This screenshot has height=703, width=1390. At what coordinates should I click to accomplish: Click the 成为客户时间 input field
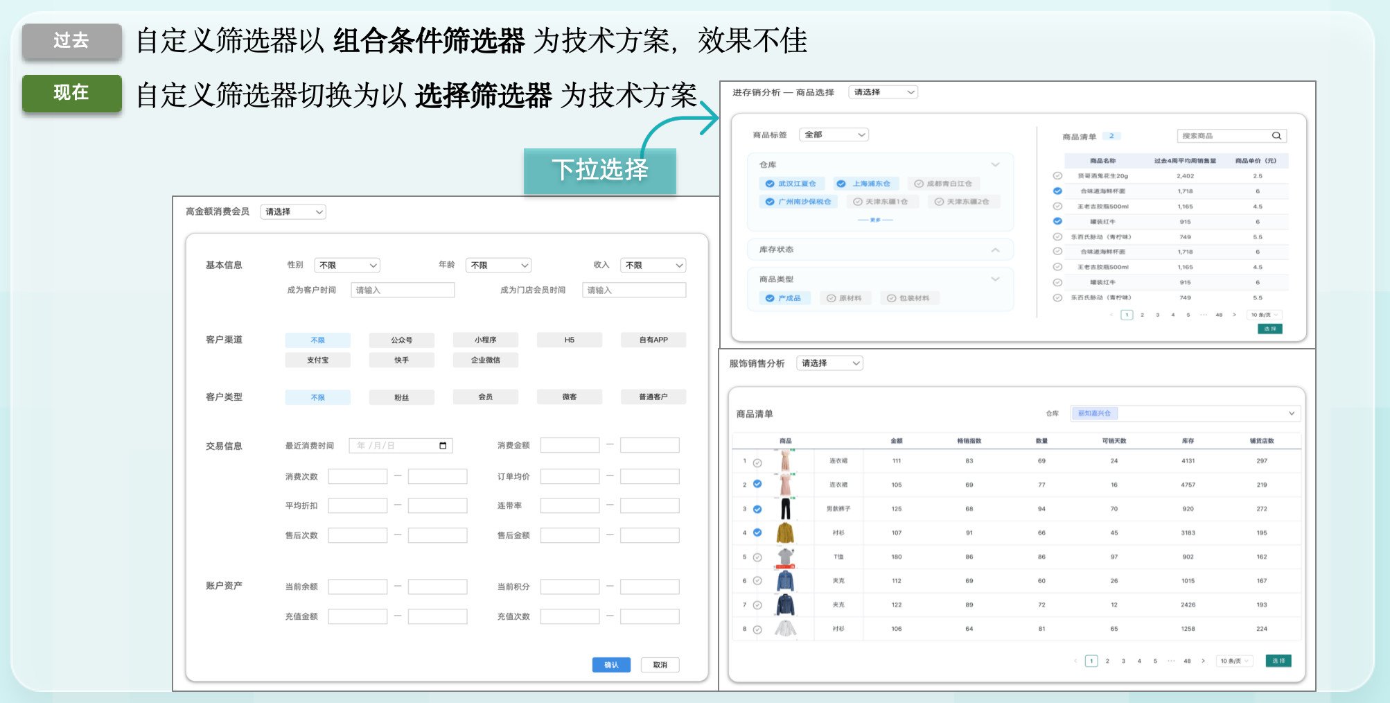pos(403,290)
